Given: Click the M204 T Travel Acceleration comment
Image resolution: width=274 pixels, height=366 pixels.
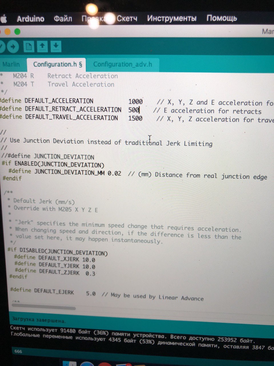Looking at the screenshot, I should [64, 84].
